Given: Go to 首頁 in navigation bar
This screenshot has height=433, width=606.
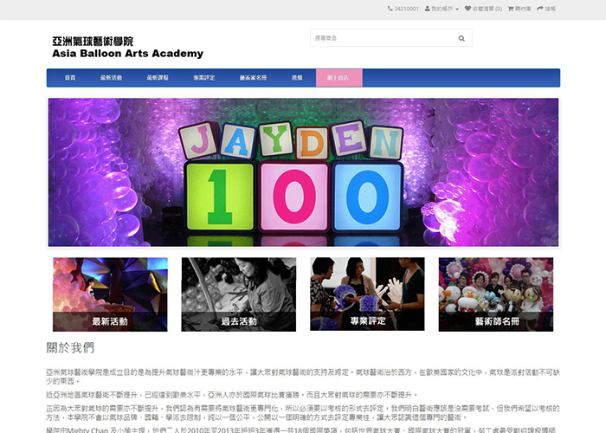Looking at the screenshot, I should pyautogui.click(x=70, y=78).
